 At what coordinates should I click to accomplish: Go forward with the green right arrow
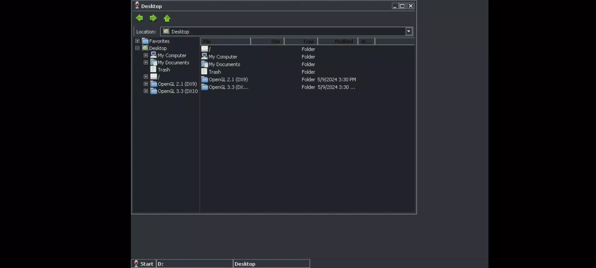[153, 18]
